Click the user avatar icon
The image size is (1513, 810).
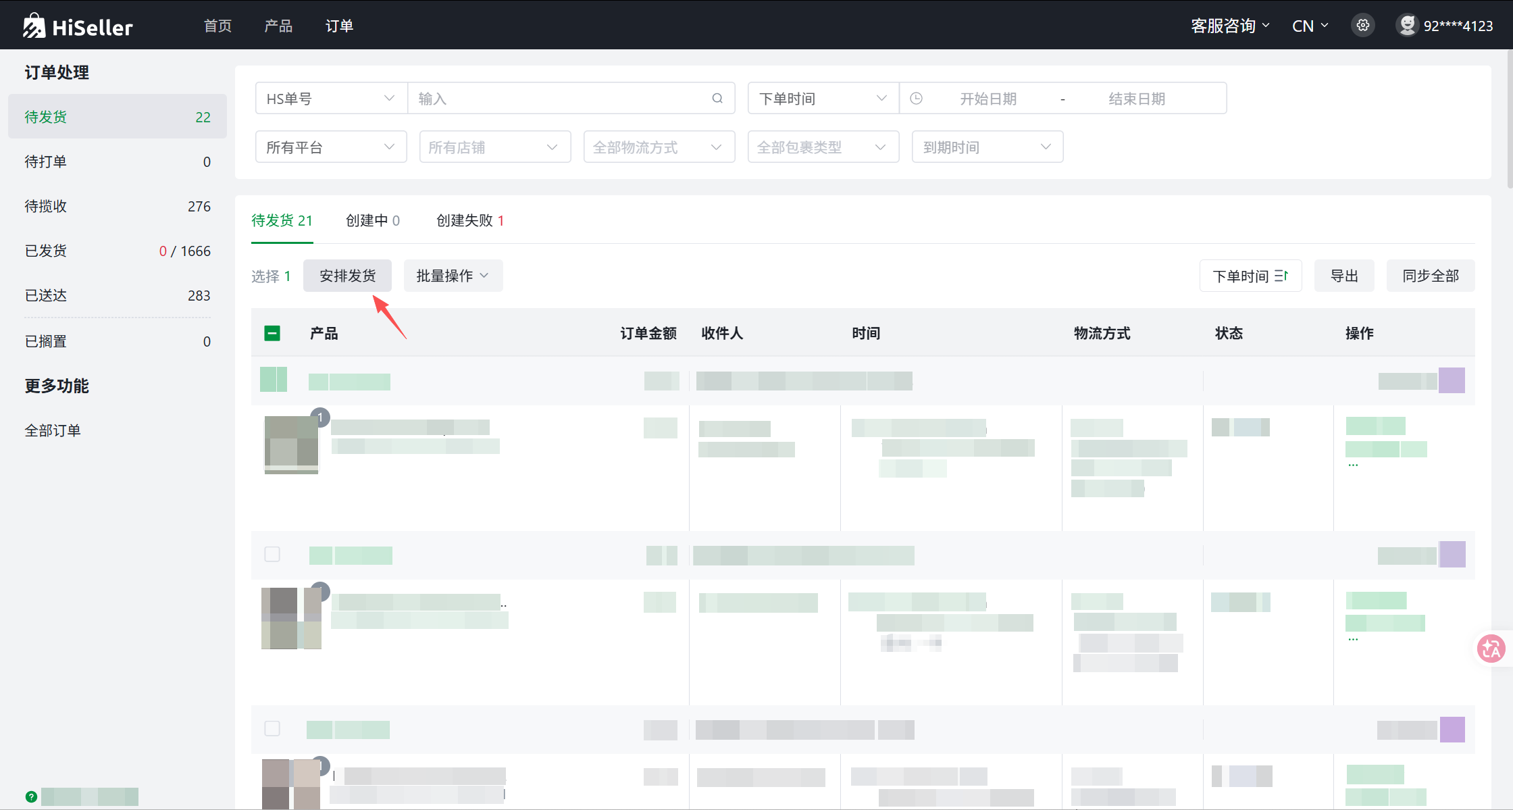tap(1407, 26)
